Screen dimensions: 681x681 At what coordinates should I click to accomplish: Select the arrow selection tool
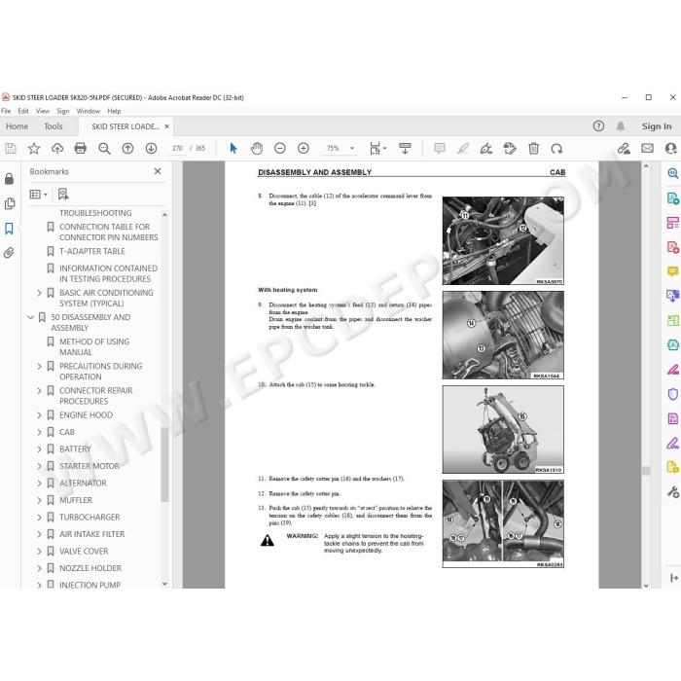233,149
